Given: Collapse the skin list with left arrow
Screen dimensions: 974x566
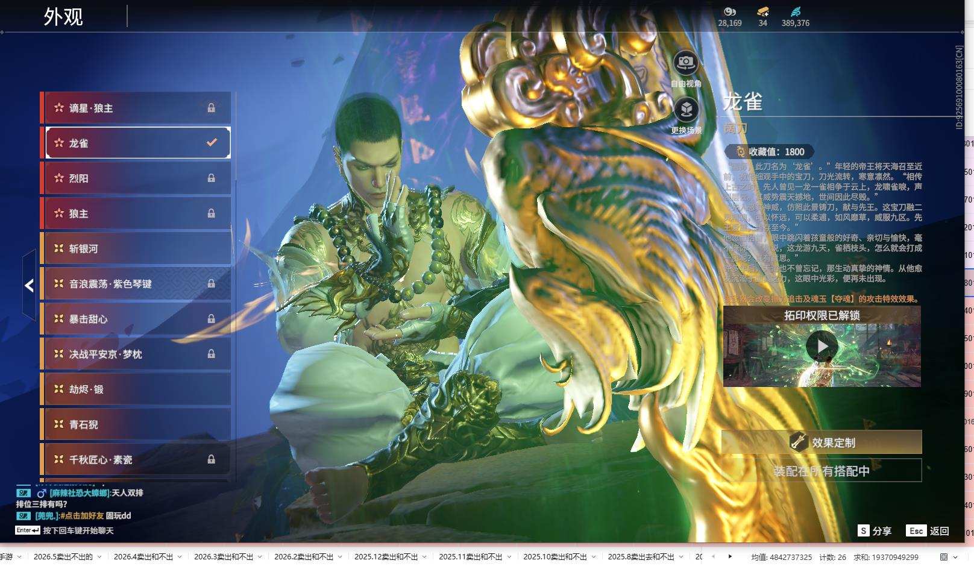Looking at the screenshot, I should coord(29,285).
